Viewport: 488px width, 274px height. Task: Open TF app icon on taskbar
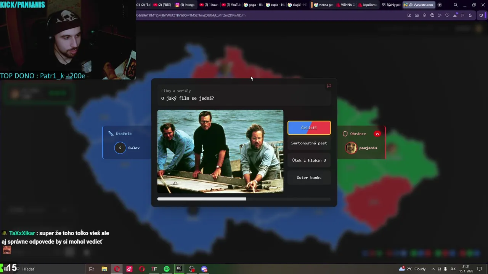click(x=154, y=269)
